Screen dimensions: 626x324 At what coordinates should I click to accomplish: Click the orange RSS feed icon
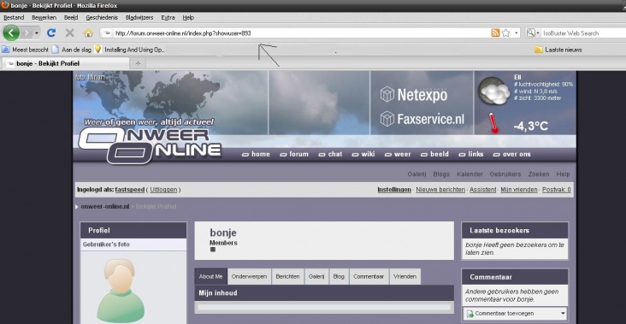tap(495, 33)
